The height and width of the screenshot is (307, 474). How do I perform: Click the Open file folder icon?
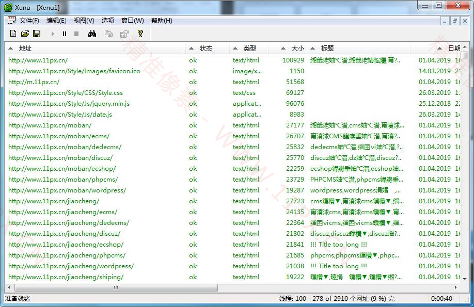pyautogui.click(x=25, y=34)
